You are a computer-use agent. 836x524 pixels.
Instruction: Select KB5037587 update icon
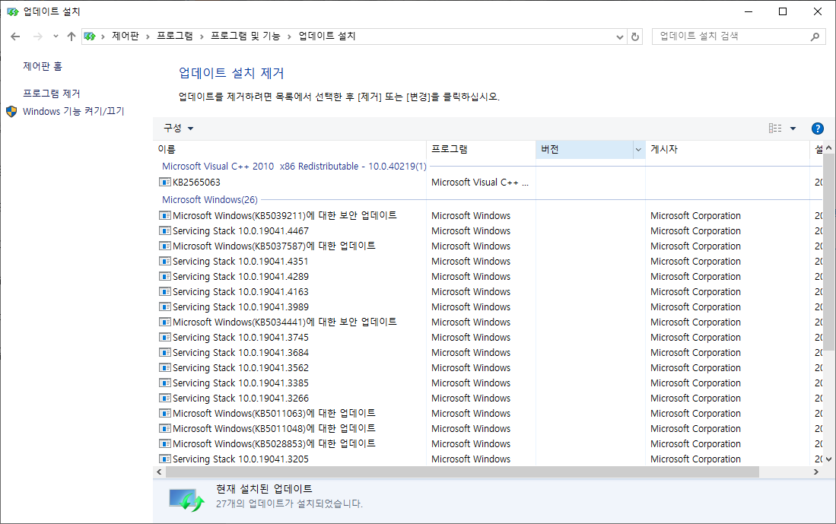coord(165,246)
